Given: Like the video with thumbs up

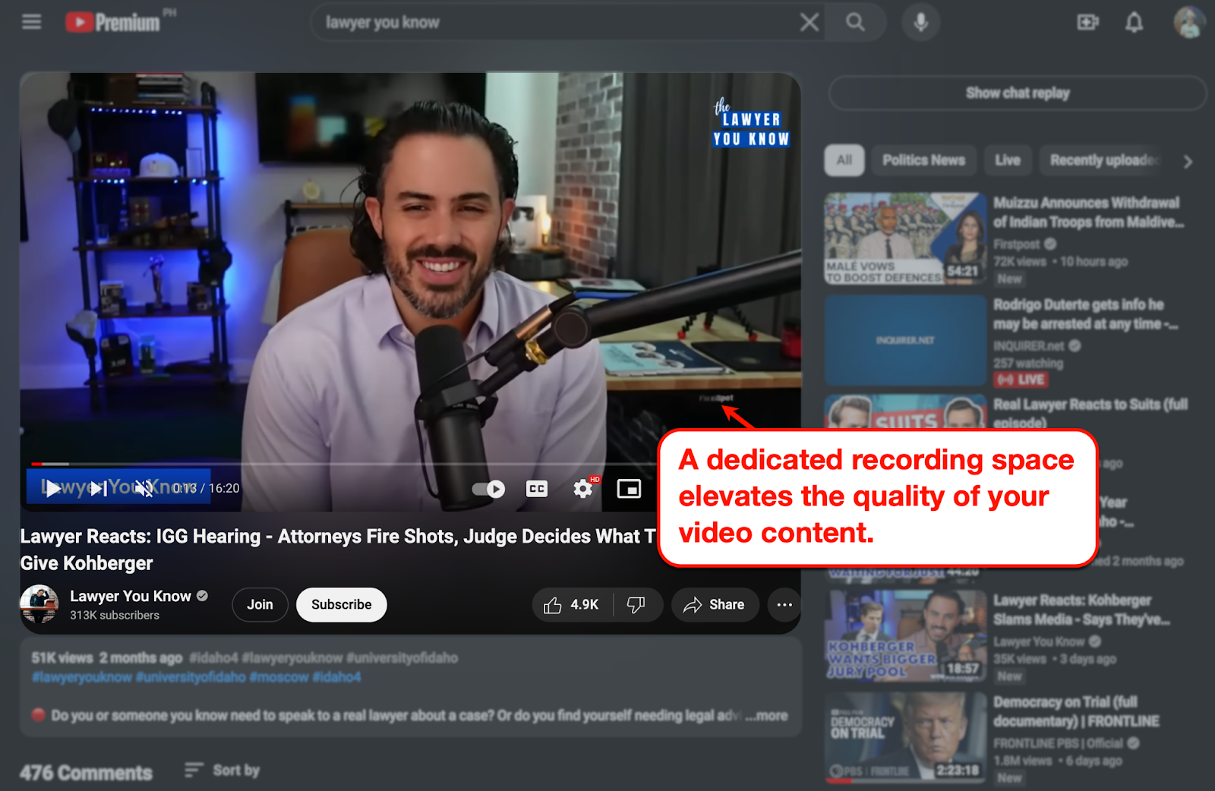Looking at the screenshot, I should click(x=572, y=604).
